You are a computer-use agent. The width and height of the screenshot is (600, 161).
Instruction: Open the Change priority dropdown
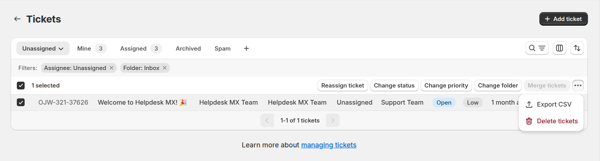coord(446,86)
